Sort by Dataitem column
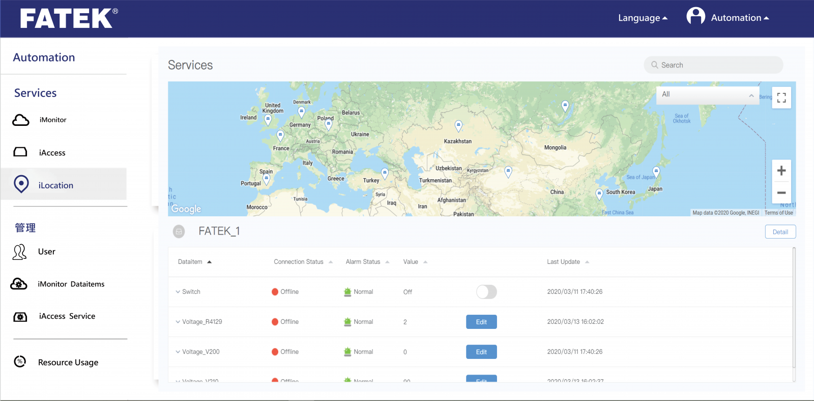Viewport: 814px width, 401px height. (x=195, y=262)
